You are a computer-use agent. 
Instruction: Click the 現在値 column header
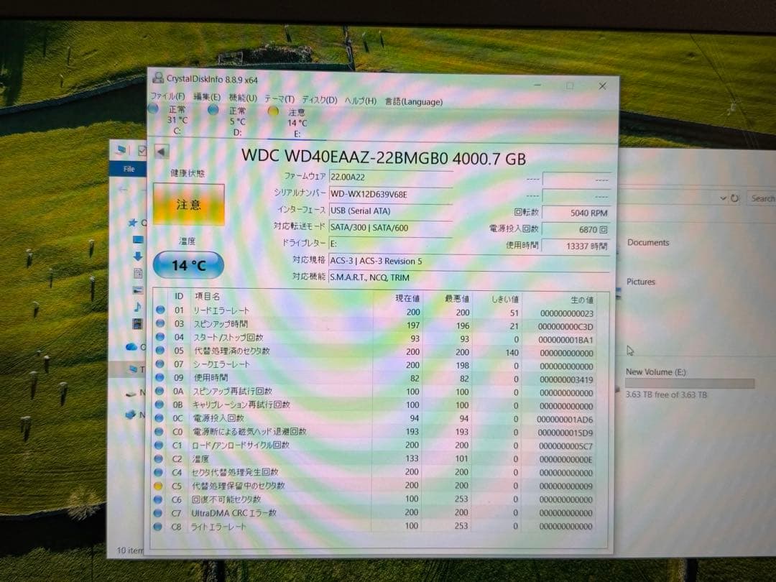click(407, 298)
